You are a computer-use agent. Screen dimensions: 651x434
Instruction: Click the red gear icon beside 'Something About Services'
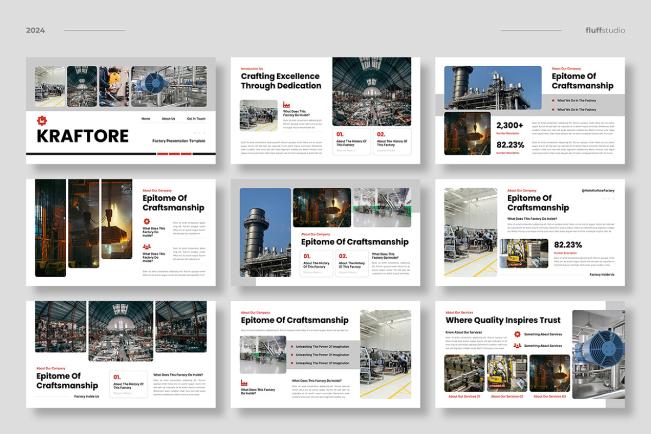pyautogui.click(x=517, y=334)
